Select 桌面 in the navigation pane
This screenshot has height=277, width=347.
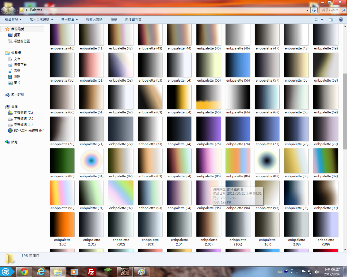pyautogui.click(x=17, y=35)
